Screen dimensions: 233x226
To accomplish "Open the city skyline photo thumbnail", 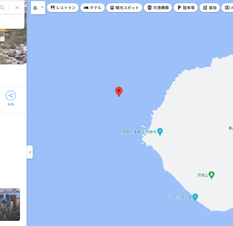I will 10,205.
